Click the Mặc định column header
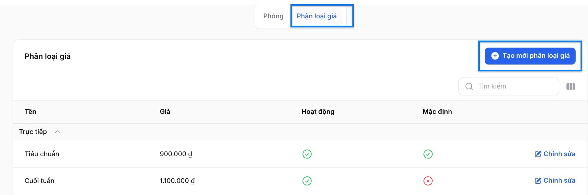The height and width of the screenshot is (195, 588). pos(437,112)
